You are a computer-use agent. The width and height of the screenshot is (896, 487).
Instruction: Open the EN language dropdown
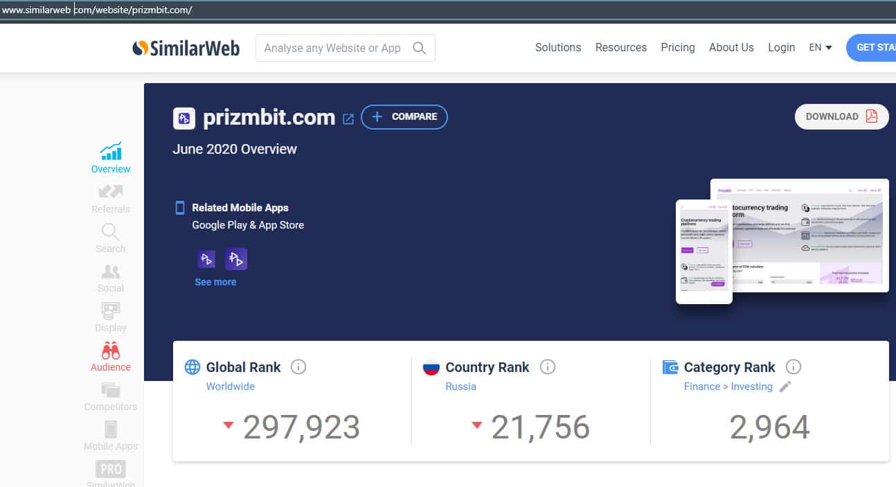pyautogui.click(x=821, y=48)
